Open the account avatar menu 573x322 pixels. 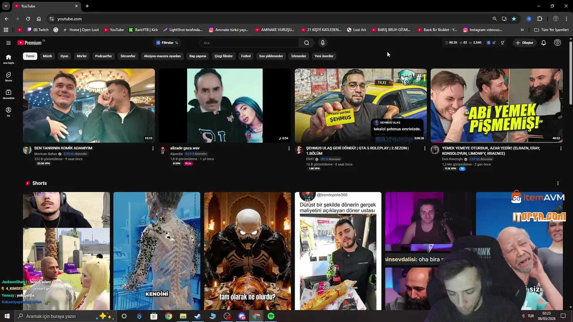click(x=557, y=42)
